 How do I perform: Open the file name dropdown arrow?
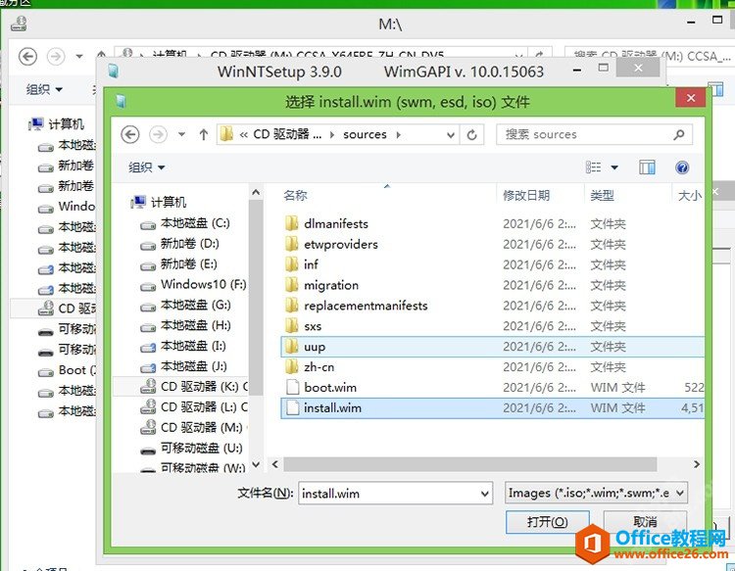click(x=485, y=494)
